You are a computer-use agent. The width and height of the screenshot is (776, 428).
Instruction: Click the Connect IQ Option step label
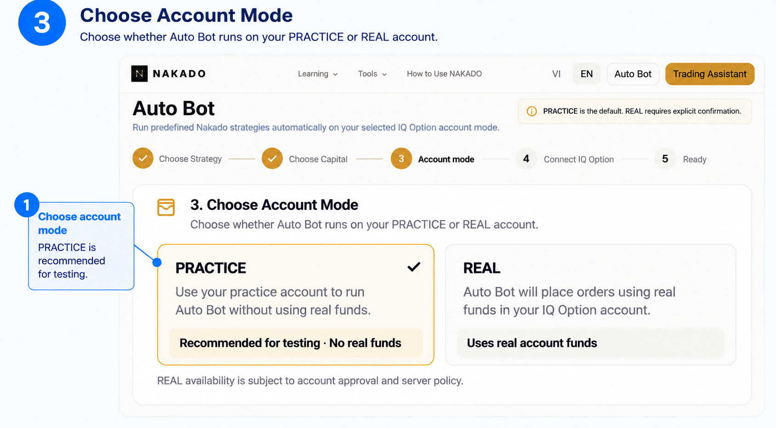click(579, 159)
